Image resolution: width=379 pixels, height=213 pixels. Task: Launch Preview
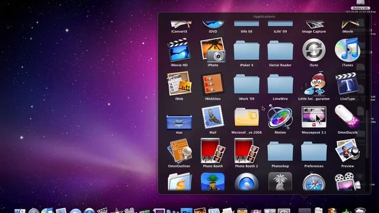(348, 151)
